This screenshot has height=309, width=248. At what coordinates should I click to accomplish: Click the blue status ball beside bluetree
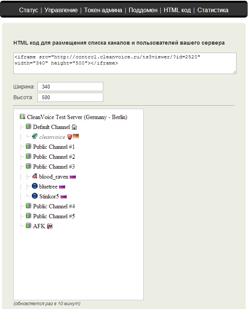(35, 186)
